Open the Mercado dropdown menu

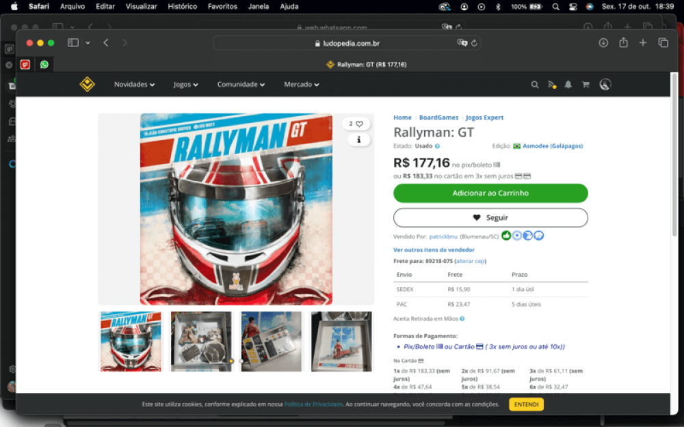(302, 85)
